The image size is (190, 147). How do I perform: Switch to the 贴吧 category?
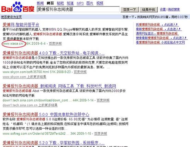coord(60,3)
